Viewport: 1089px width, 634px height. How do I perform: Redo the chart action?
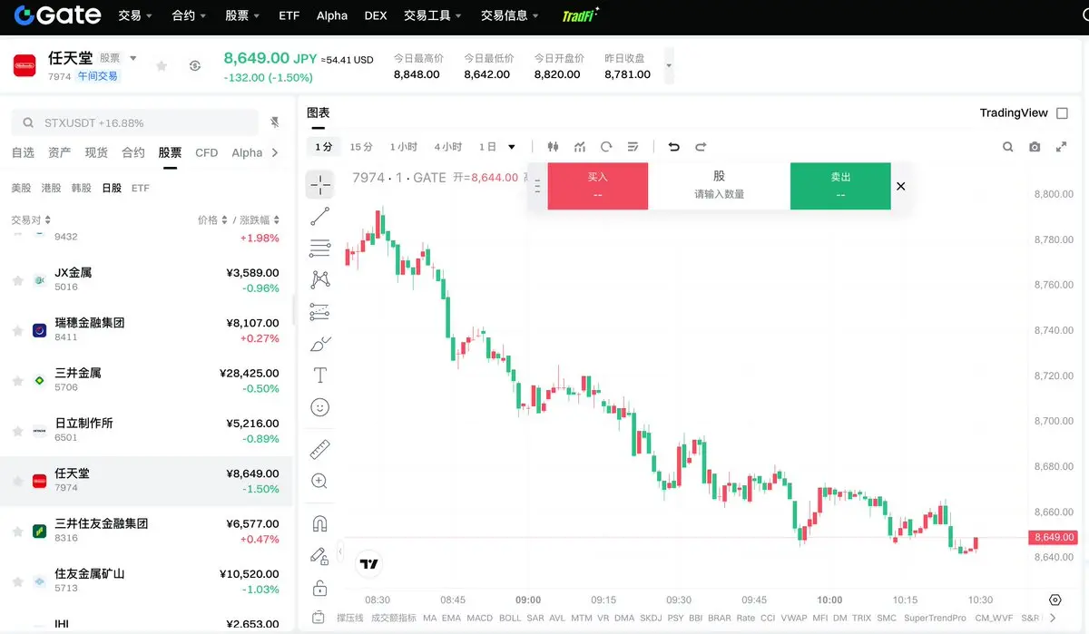(701, 147)
